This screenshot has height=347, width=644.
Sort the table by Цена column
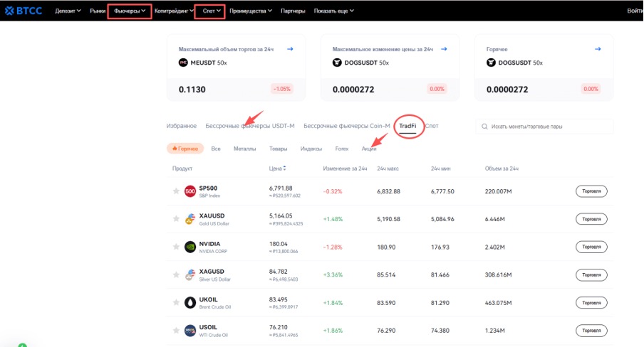click(x=276, y=169)
